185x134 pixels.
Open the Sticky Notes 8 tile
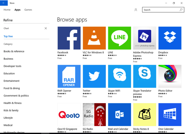[145, 115]
